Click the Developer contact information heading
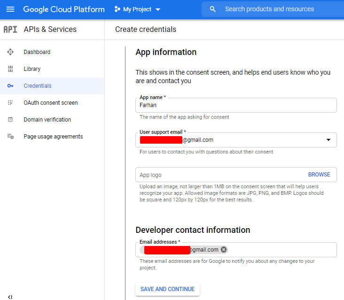 click(x=193, y=230)
